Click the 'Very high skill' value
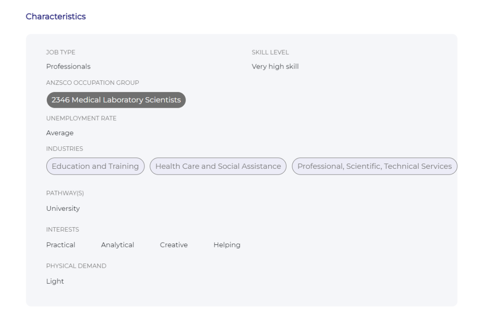 (275, 66)
